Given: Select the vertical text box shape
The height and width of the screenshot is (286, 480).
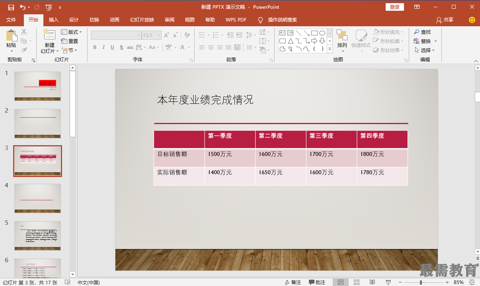Looking at the screenshot, I should click(x=290, y=33).
